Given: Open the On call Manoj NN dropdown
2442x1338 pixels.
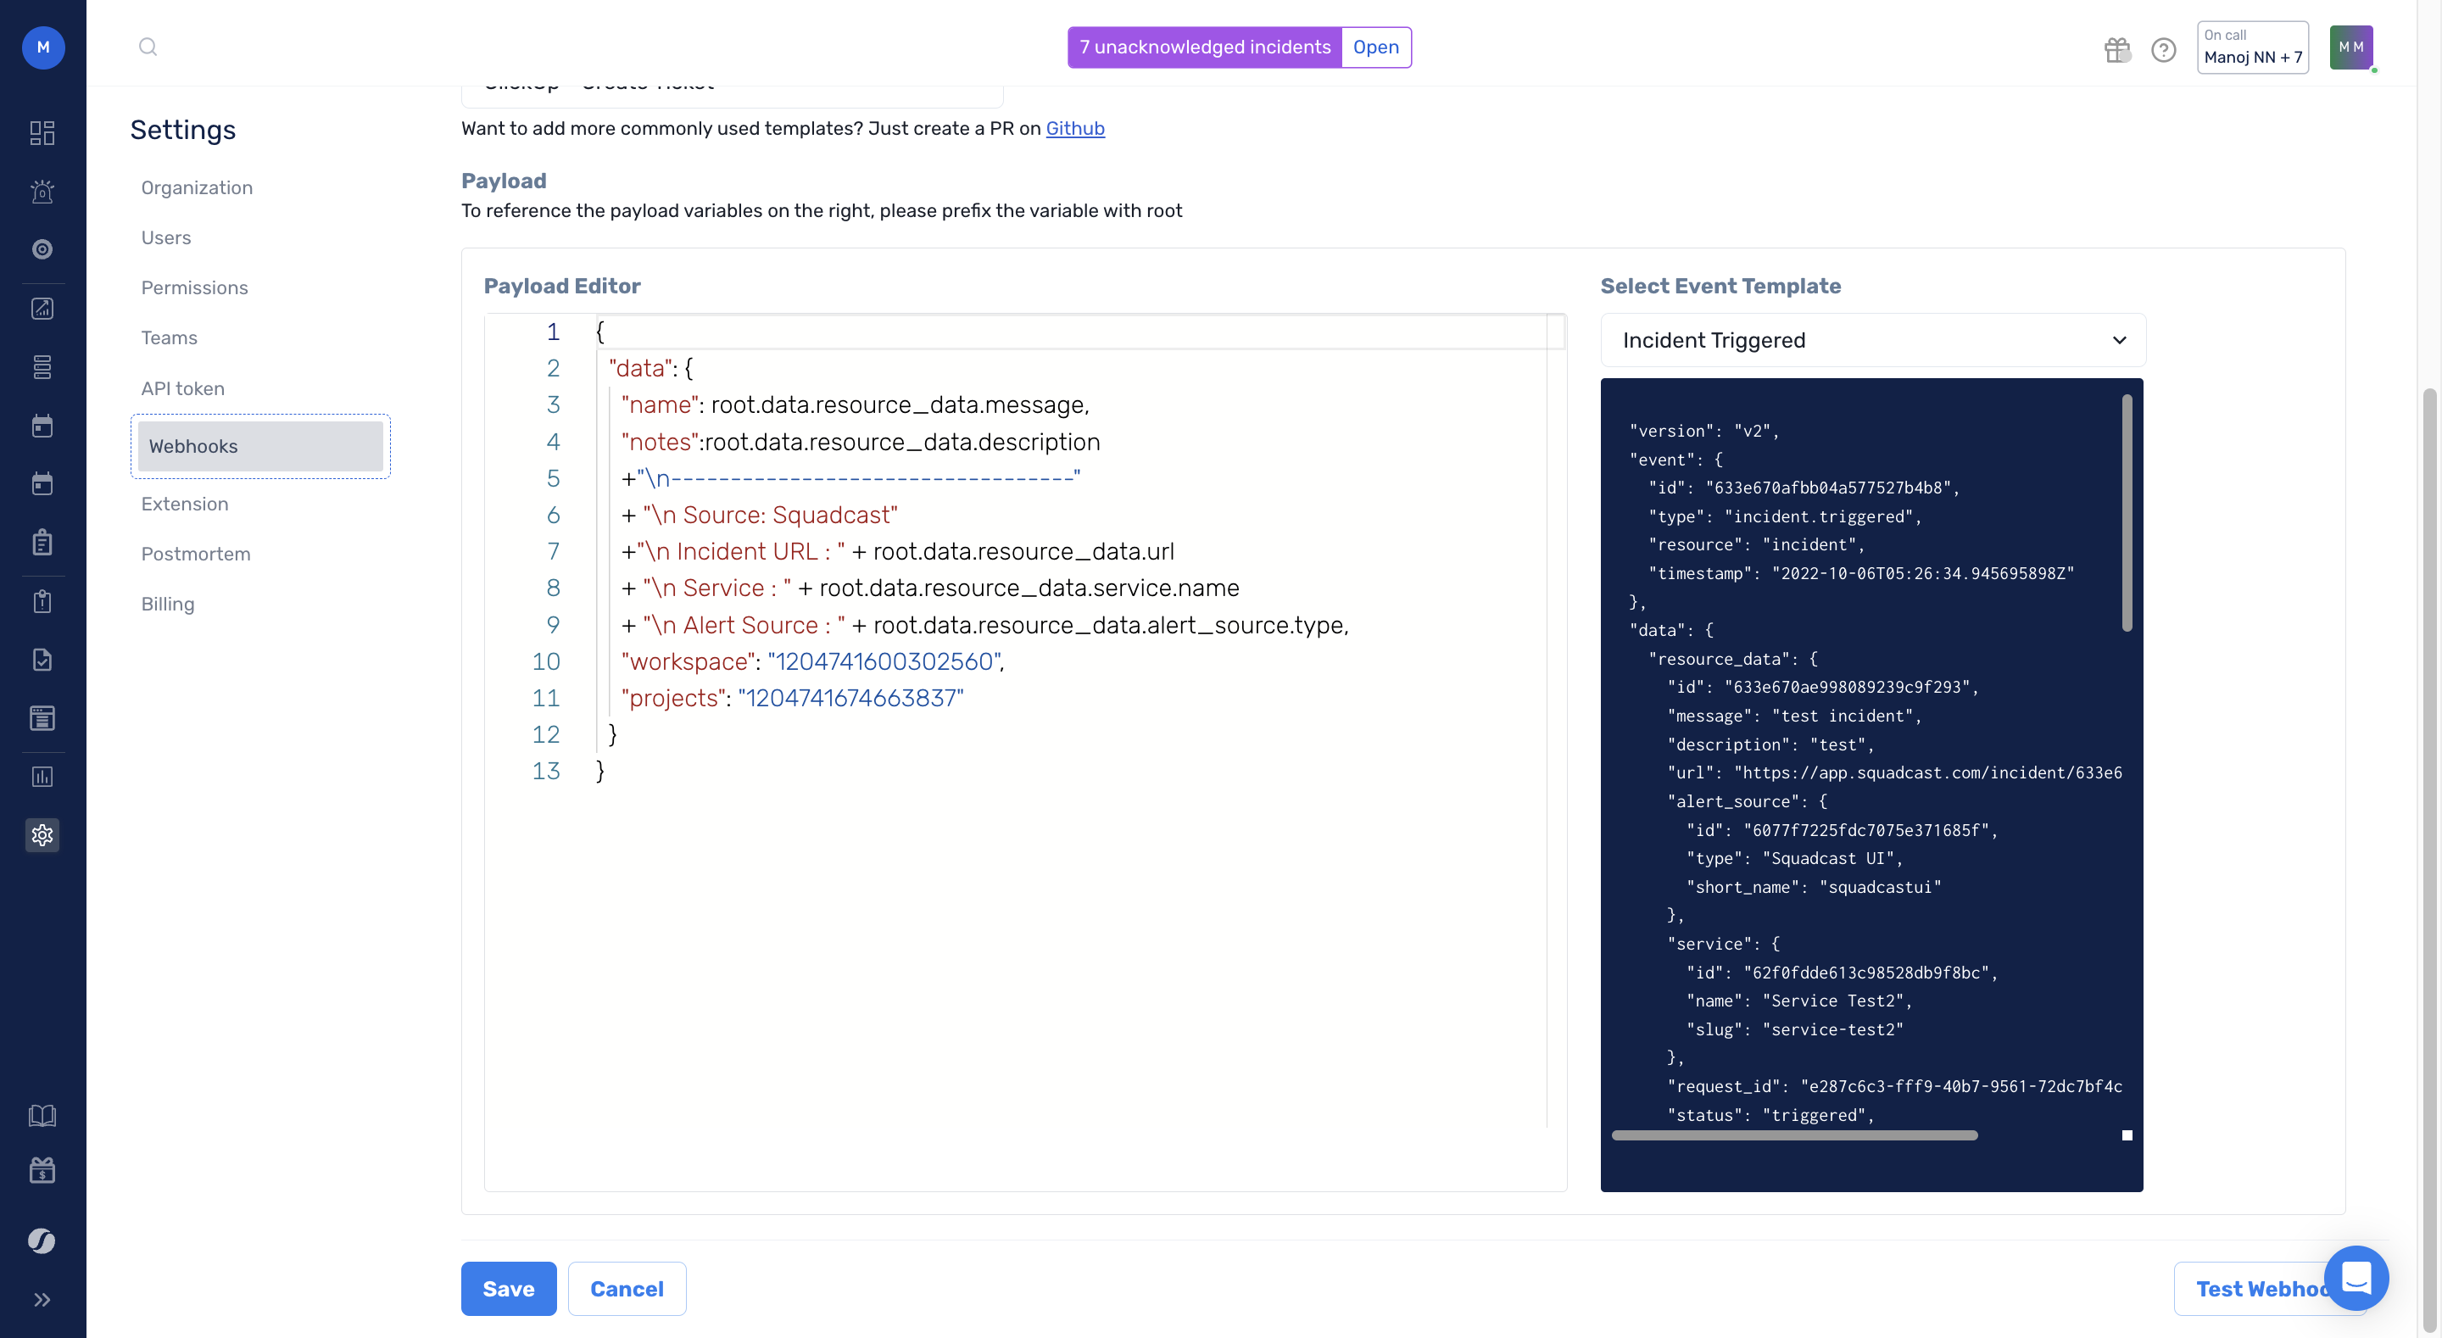Looking at the screenshot, I should tap(2252, 47).
